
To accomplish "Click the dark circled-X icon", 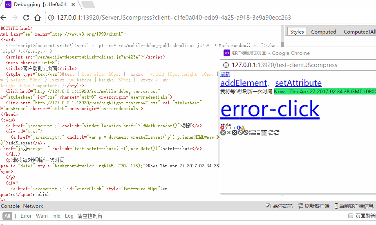I will coord(235,133).
